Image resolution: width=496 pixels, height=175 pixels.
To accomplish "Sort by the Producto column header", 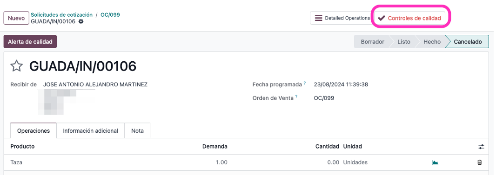I will [x=22, y=146].
